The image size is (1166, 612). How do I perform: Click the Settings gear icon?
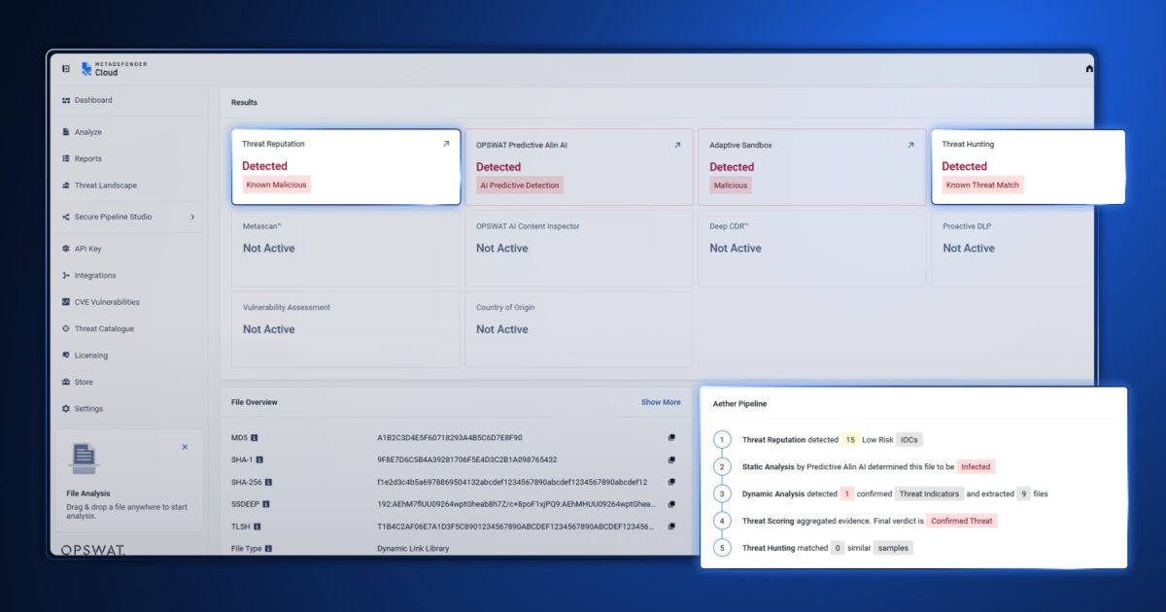click(x=66, y=409)
